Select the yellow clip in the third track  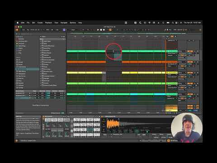85,73
